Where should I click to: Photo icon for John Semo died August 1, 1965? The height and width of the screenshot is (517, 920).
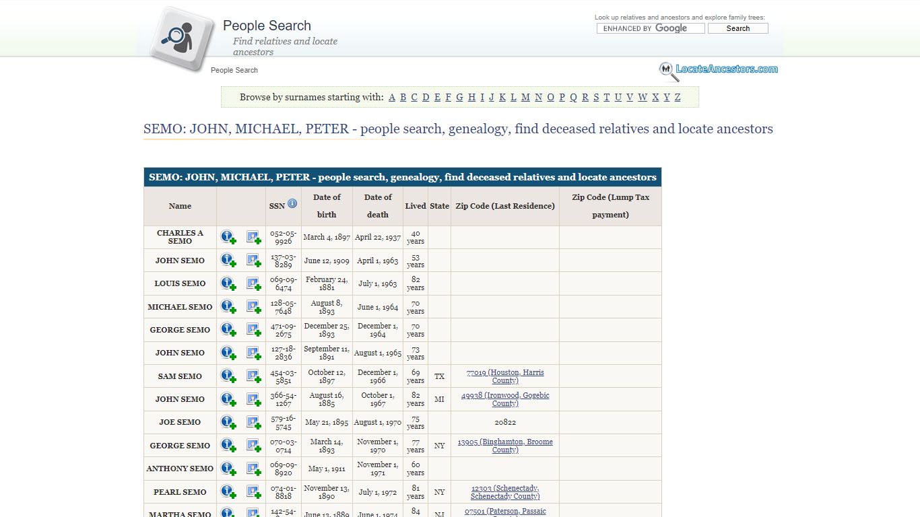coord(254,353)
